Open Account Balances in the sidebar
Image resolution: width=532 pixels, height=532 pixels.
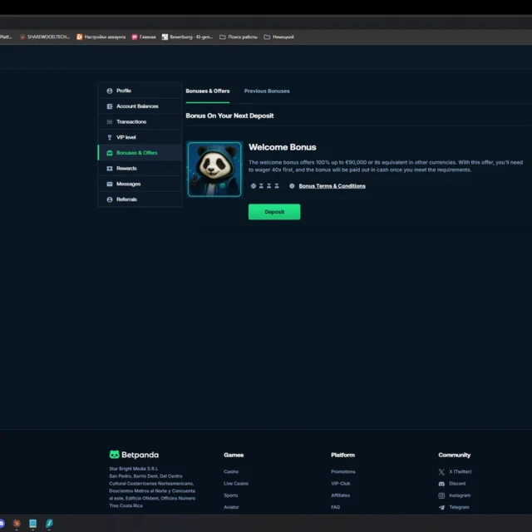140,106
